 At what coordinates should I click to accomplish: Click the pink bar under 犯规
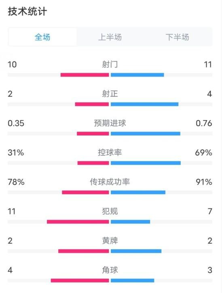click(x=78, y=222)
